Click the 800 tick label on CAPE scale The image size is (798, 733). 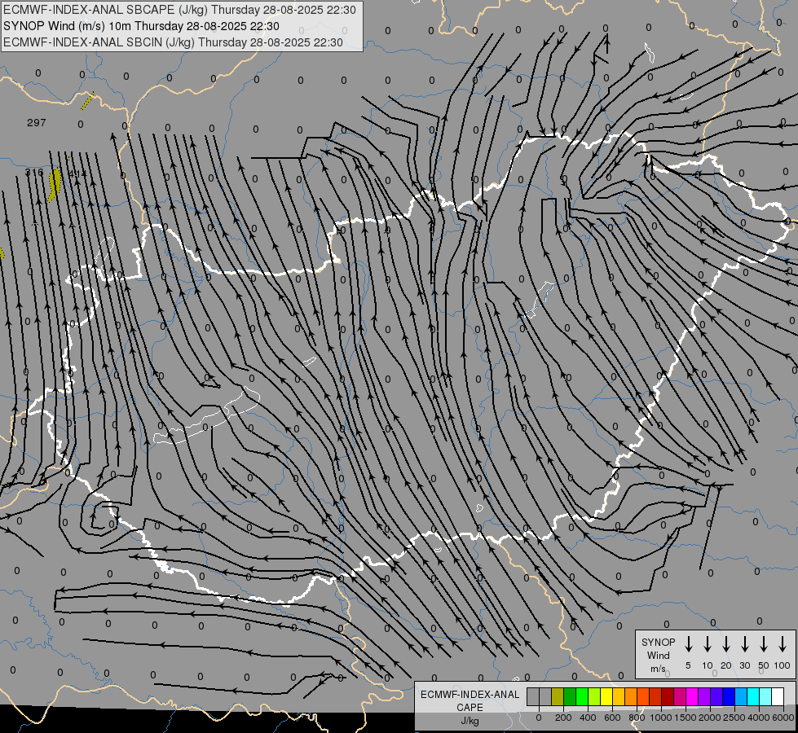tap(637, 718)
